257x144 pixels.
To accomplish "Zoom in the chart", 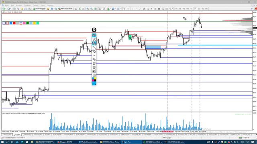I will click(x=88, y=9).
